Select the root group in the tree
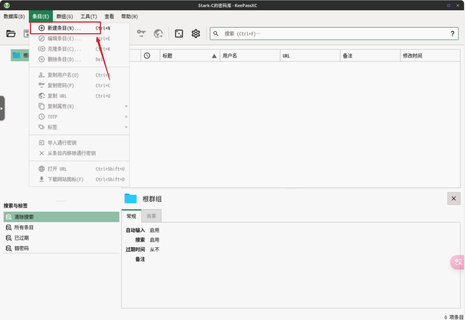The height and width of the screenshot is (320, 465). (20, 55)
